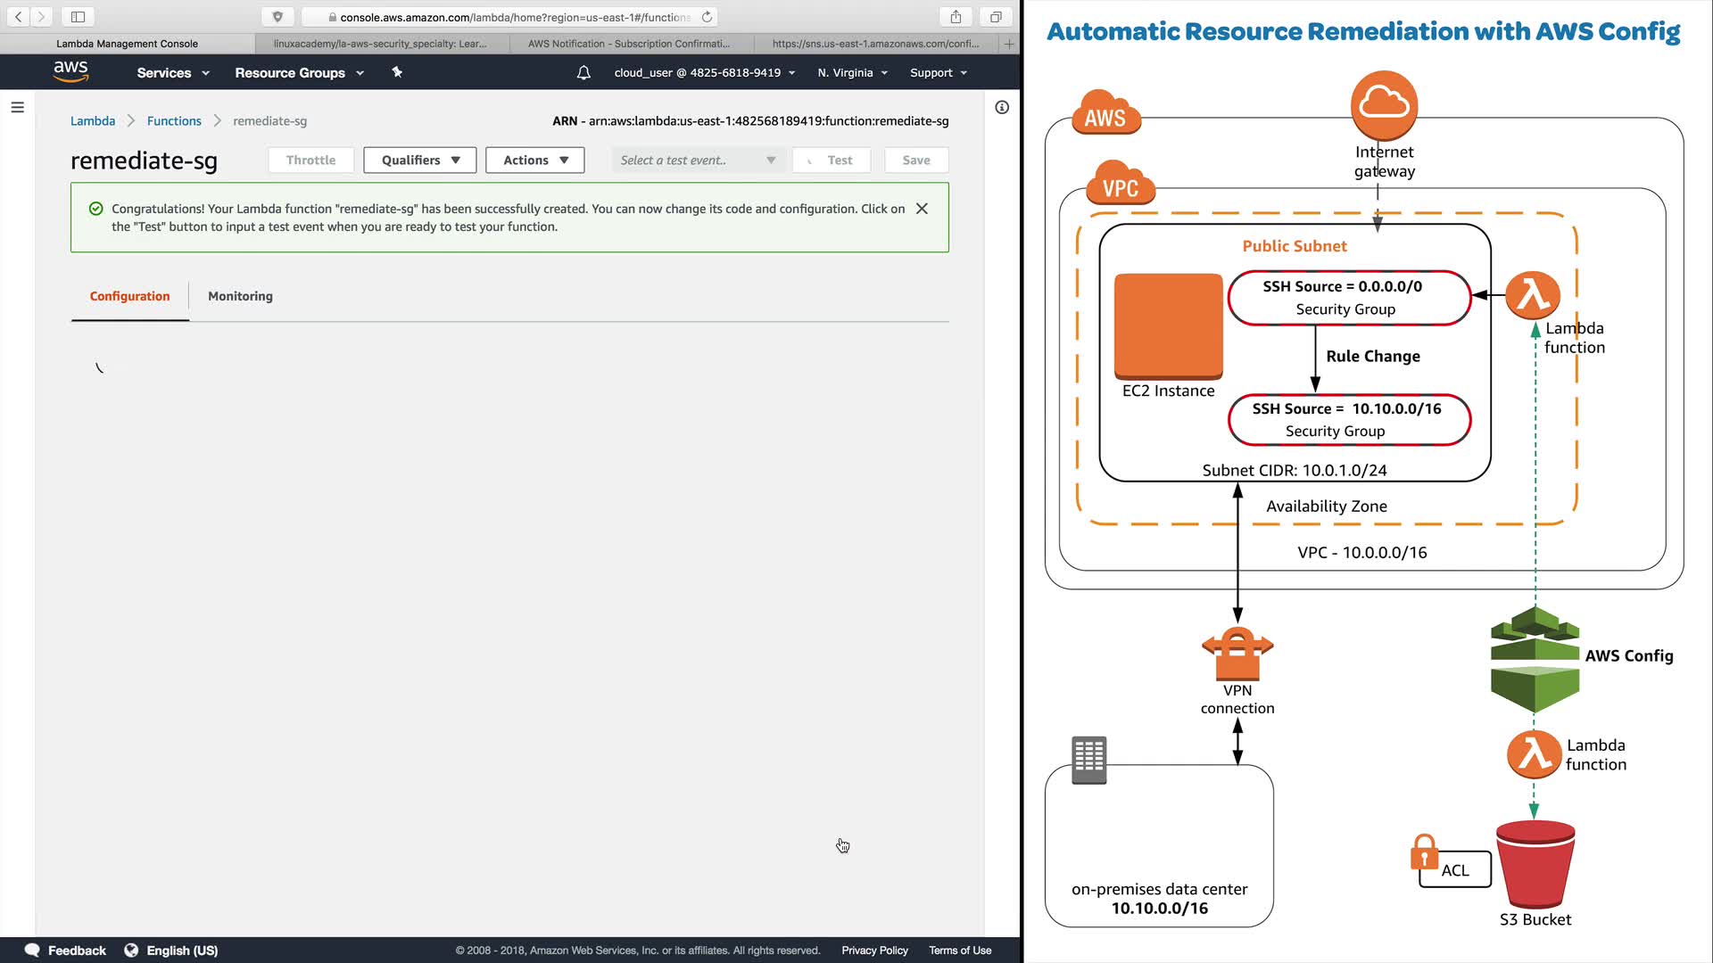Image resolution: width=1713 pixels, height=963 pixels.
Task: Open the Actions dropdown menu
Action: (x=535, y=160)
